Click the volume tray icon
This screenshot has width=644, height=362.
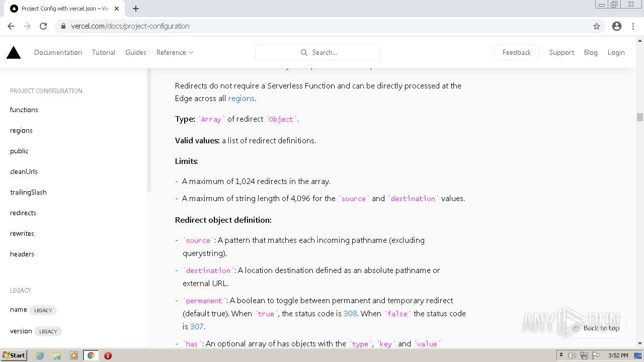tap(572, 355)
